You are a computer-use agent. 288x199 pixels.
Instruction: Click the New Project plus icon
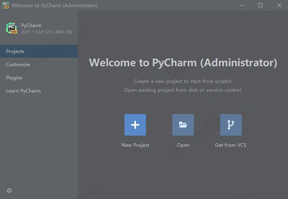[135, 125]
